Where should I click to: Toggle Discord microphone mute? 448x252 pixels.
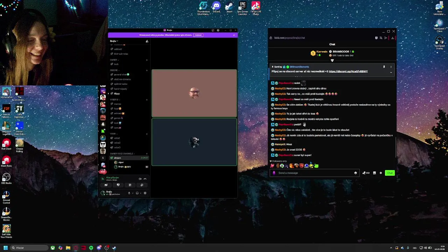[129, 193]
